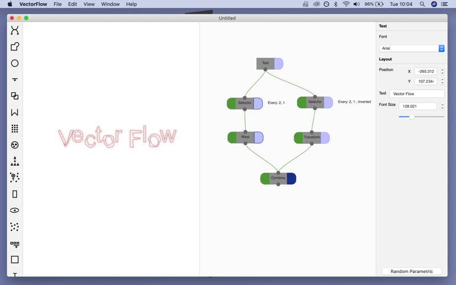Click the Selector node labeled Inverted
This screenshot has width=456, height=285.
pyautogui.click(x=315, y=103)
